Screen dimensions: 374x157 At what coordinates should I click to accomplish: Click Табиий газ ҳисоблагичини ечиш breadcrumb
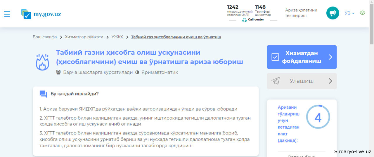click(x=176, y=37)
